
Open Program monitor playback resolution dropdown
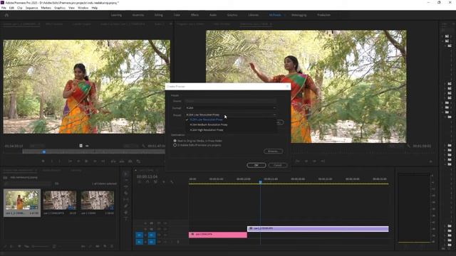pyautogui.click(x=395, y=146)
